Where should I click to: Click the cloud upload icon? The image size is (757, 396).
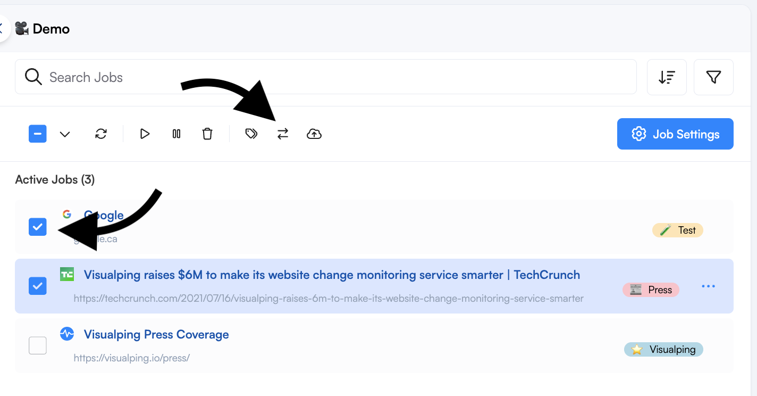click(x=314, y=134)
